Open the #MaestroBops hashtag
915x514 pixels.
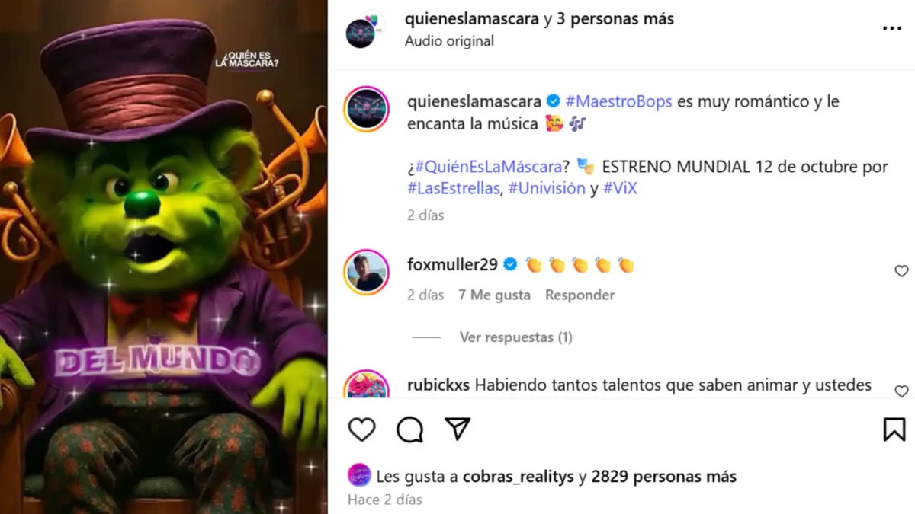pyautogui.click(x=618, y=101)
